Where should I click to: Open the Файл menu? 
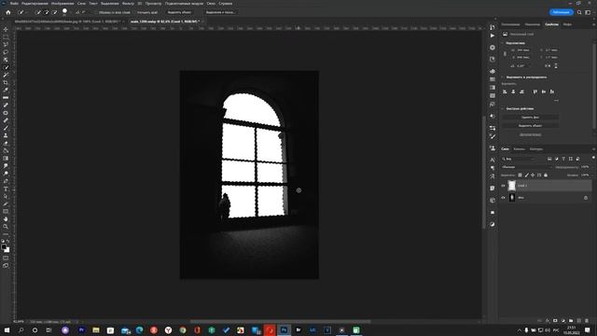[x=14, y=4]
